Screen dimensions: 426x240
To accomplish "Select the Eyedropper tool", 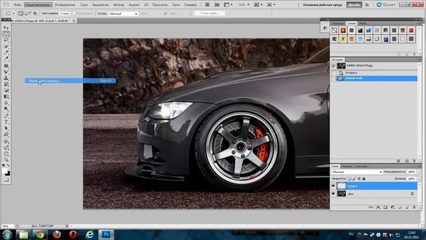I will click(x=6, y=58).
